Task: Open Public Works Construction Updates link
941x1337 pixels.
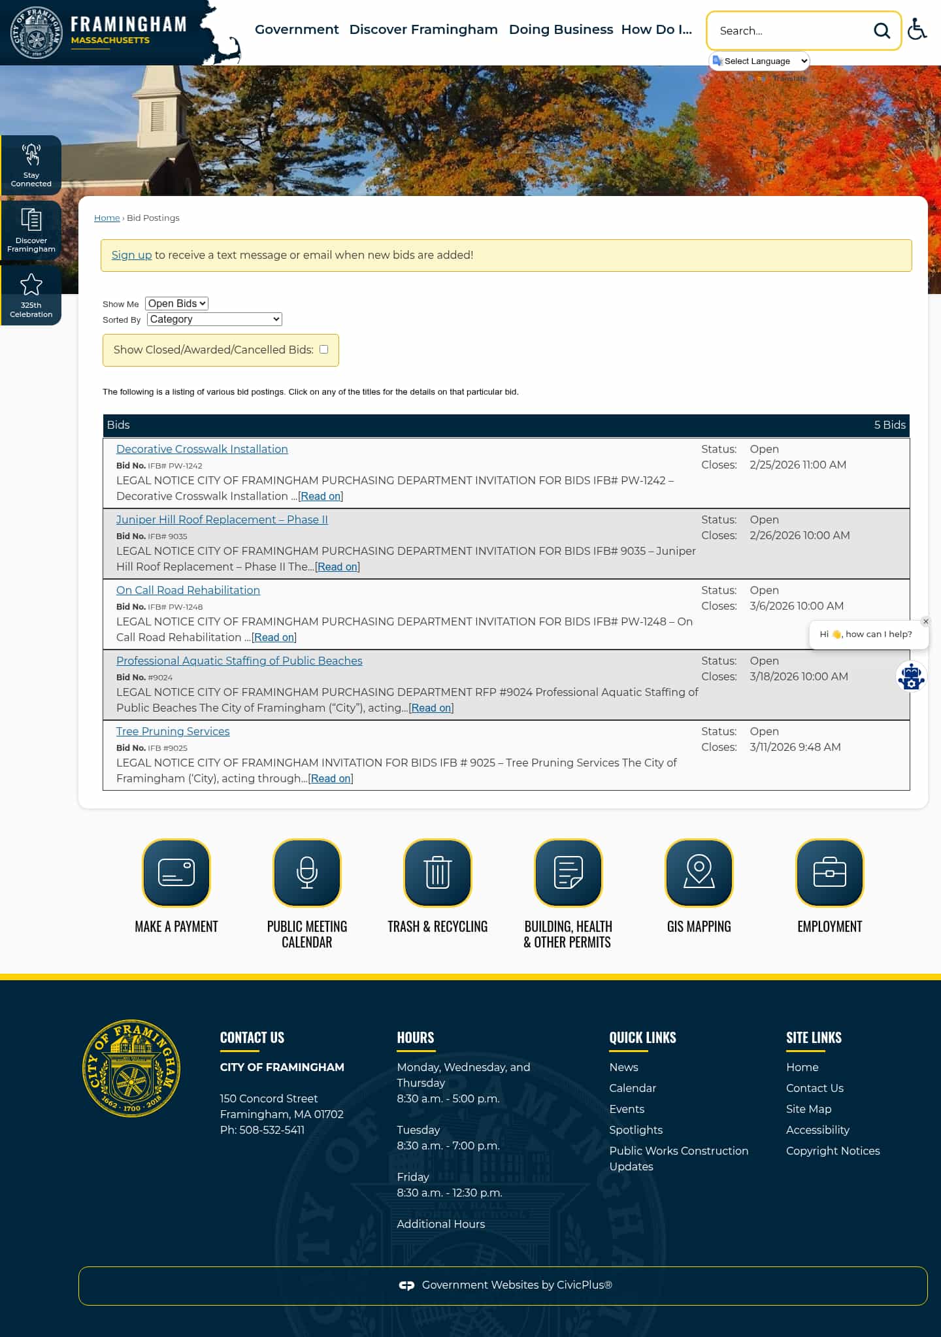Action: click(x=679, y=1159)
